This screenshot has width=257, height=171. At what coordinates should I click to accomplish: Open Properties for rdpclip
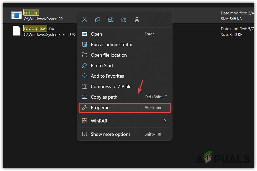coord(101,108)
